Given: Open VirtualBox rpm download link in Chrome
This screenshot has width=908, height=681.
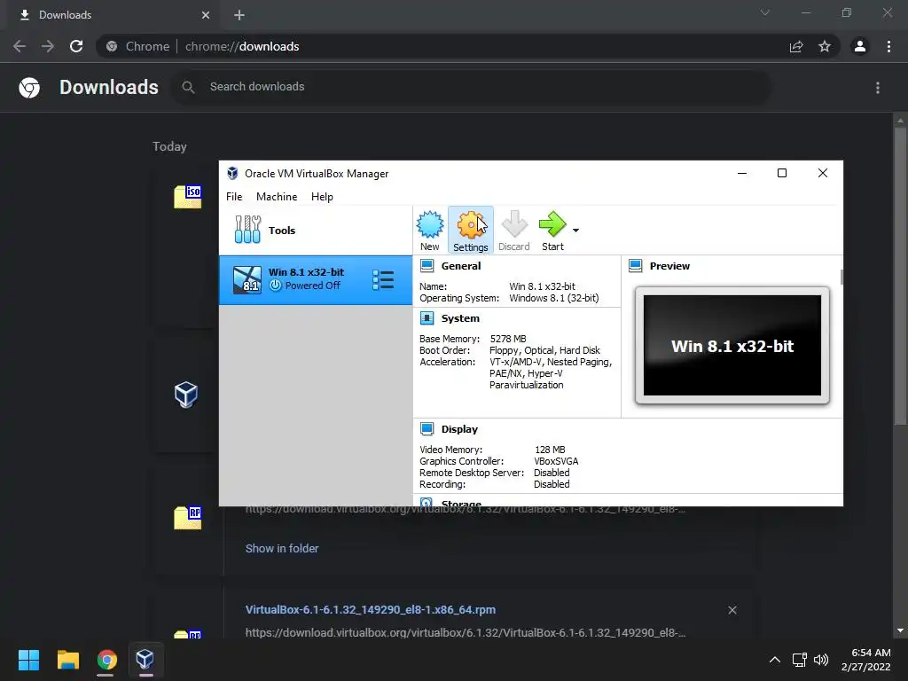Looking at the screenshot, I should tap(370, 610).
